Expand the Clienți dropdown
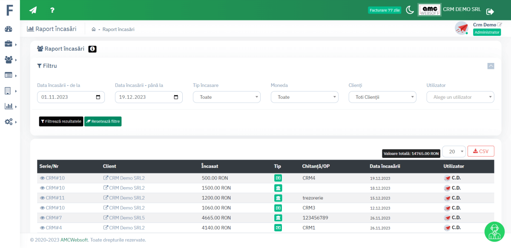 click(382, 97)
